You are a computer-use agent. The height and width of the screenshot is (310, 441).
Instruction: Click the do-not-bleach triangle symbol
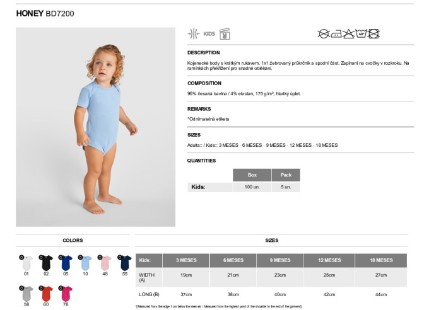click(x=348, y=34)
